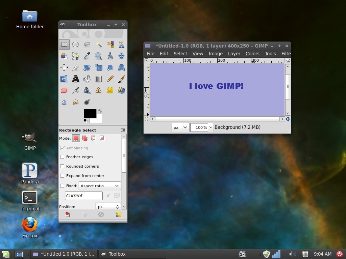This screenshot has width=346, height=259.
Task: Check the Rounded corners option
Action: coord(62,166)
